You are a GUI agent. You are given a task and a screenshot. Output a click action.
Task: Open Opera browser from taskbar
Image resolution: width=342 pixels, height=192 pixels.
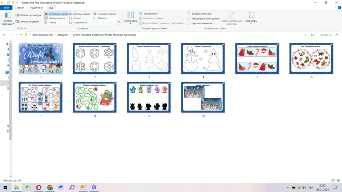[39, 187]
